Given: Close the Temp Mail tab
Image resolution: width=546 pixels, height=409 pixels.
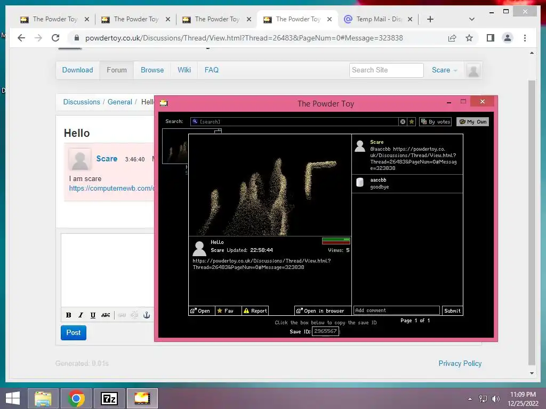Looking at the screenshot, I should click(x=410, y=19).
